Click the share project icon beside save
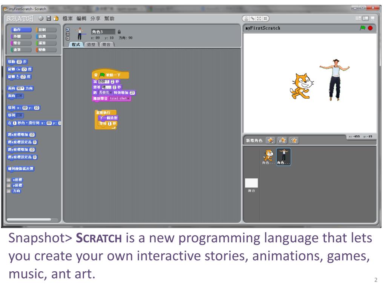This screenshot has height=289, width=386. (x=56, y=18)
